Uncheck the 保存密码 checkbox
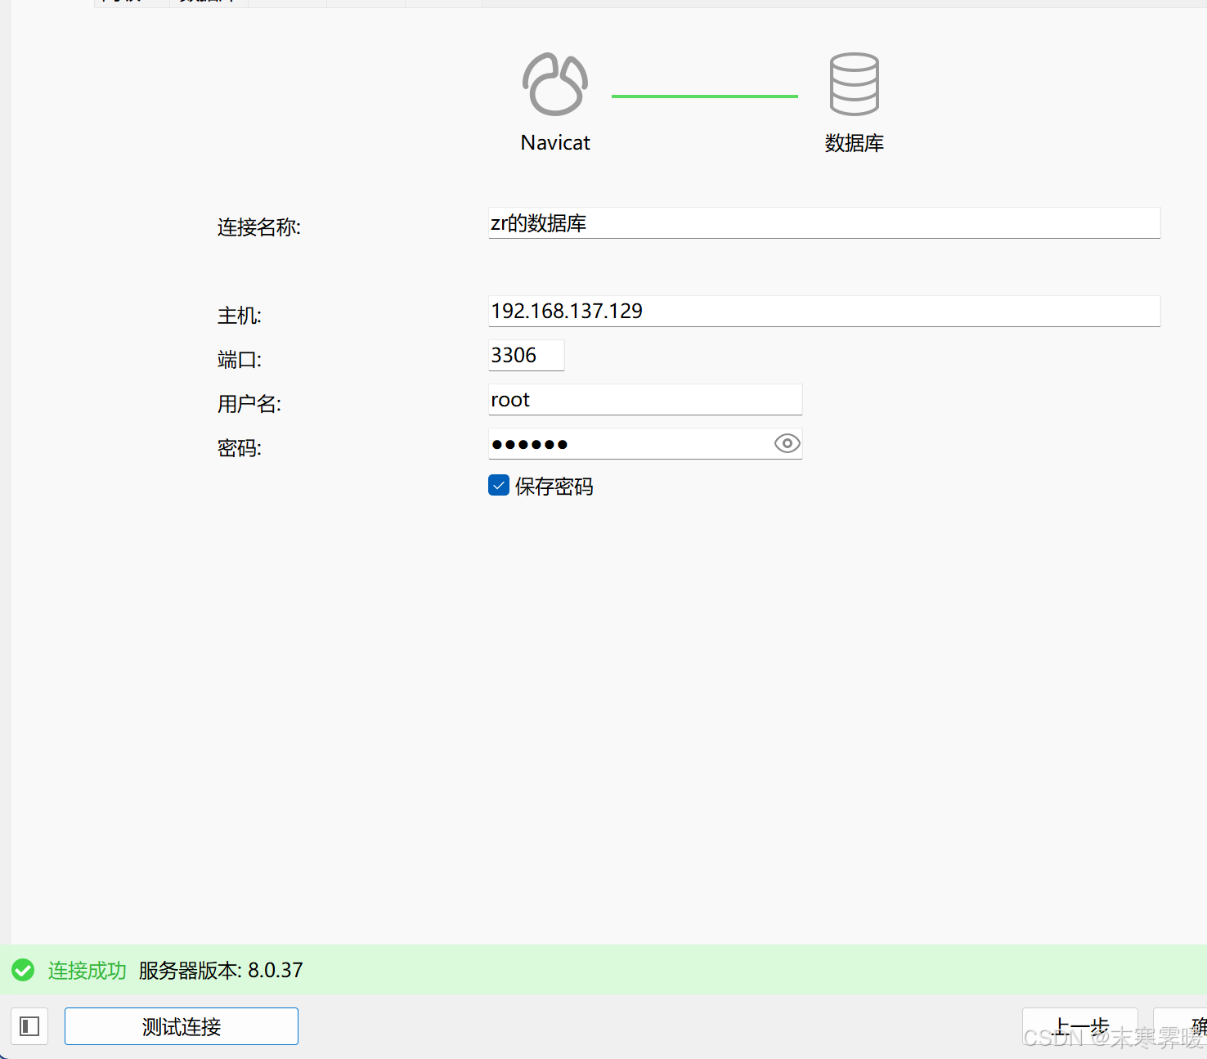This screenshot has height=1059, width=1207. pyautogui.click(x=499, y=485)
